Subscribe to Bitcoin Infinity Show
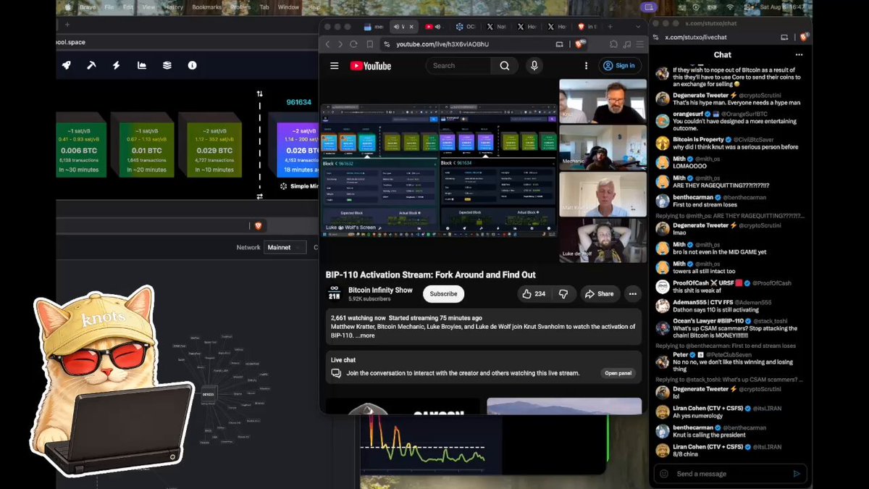869x489 pixels. (443, 293)
